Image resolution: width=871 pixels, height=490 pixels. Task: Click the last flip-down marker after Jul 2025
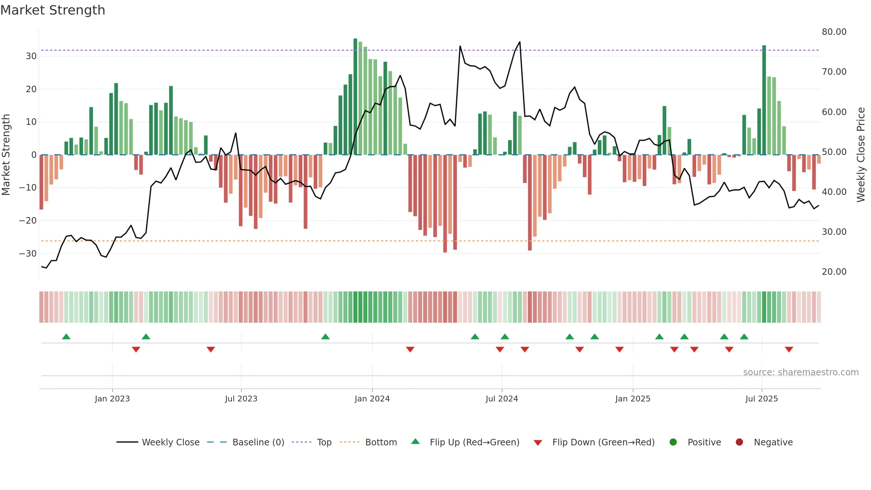(x=789, y=349)
